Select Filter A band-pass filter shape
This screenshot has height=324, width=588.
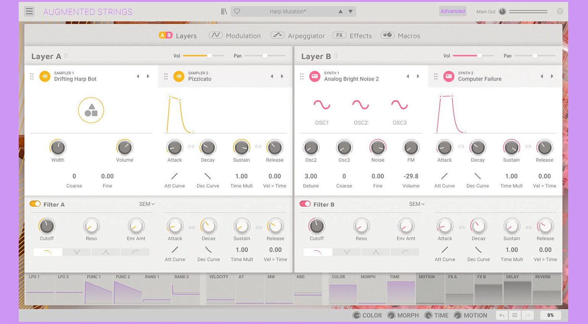click(106, 252)
